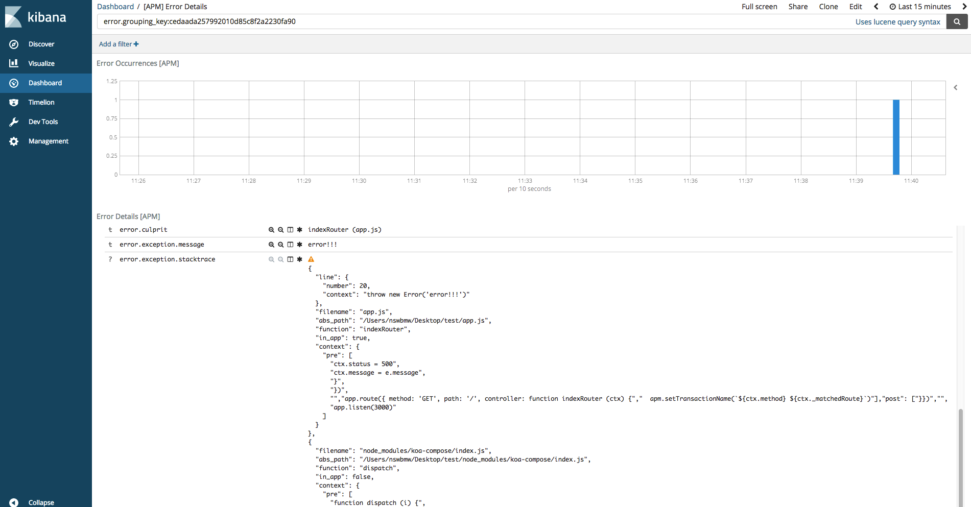This screenshot has height=507, width=971.
Task: Step time range forward with right arrow
Action: click(x=964, y=7)
